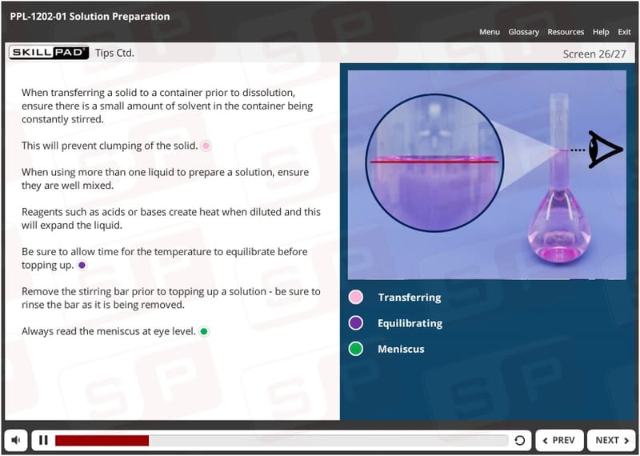Click the replay circular arrow icon
Viewport: 640px width, 456px height.
coord(519,440)
